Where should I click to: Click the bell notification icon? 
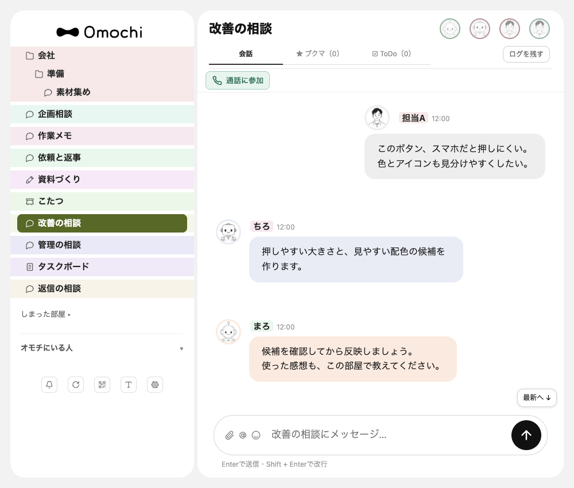coord(49,385)
